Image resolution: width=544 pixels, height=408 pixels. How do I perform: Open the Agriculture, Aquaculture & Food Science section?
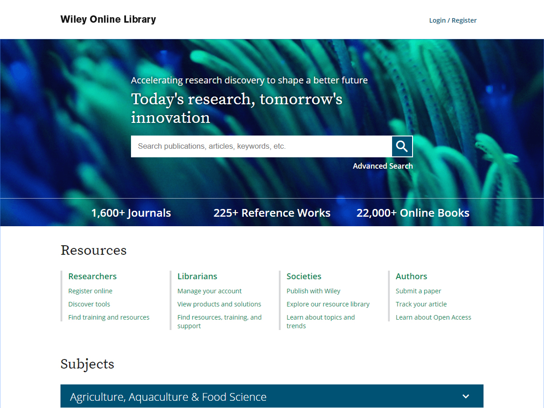pyautogui.click(x=168, y=397)
